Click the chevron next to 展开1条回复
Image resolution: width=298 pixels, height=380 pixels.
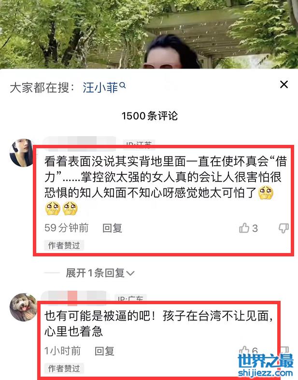tap(130, 274)
